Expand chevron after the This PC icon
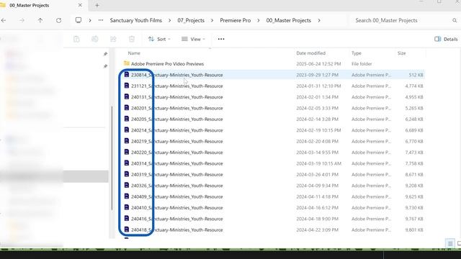The width and height of the screenshot is (461, 259). (x=90, y=20)
